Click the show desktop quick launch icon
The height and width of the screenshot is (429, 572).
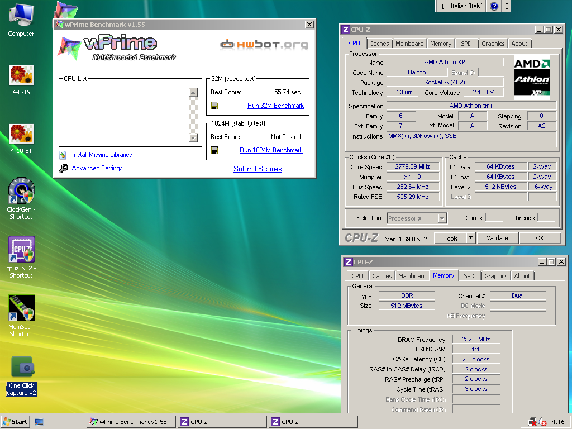click(x=39, y=422)
